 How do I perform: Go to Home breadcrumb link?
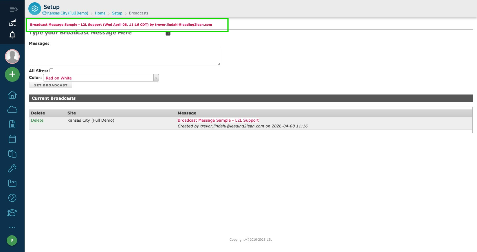tap(100, 13)
